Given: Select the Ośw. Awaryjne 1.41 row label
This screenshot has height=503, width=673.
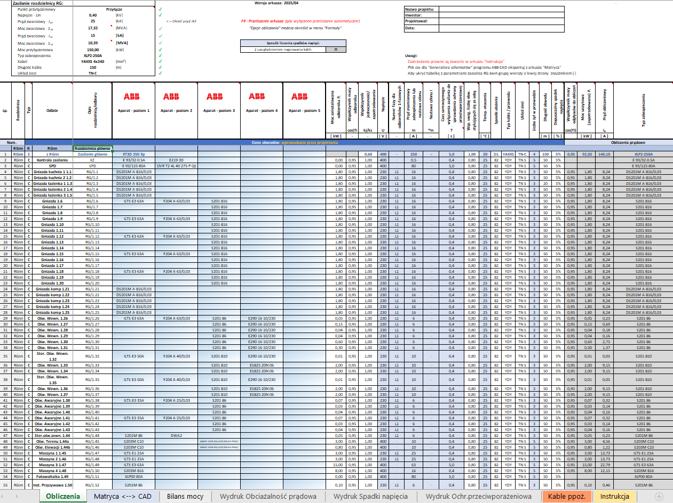Looking at the screenshot, I should tap(52, 418).
